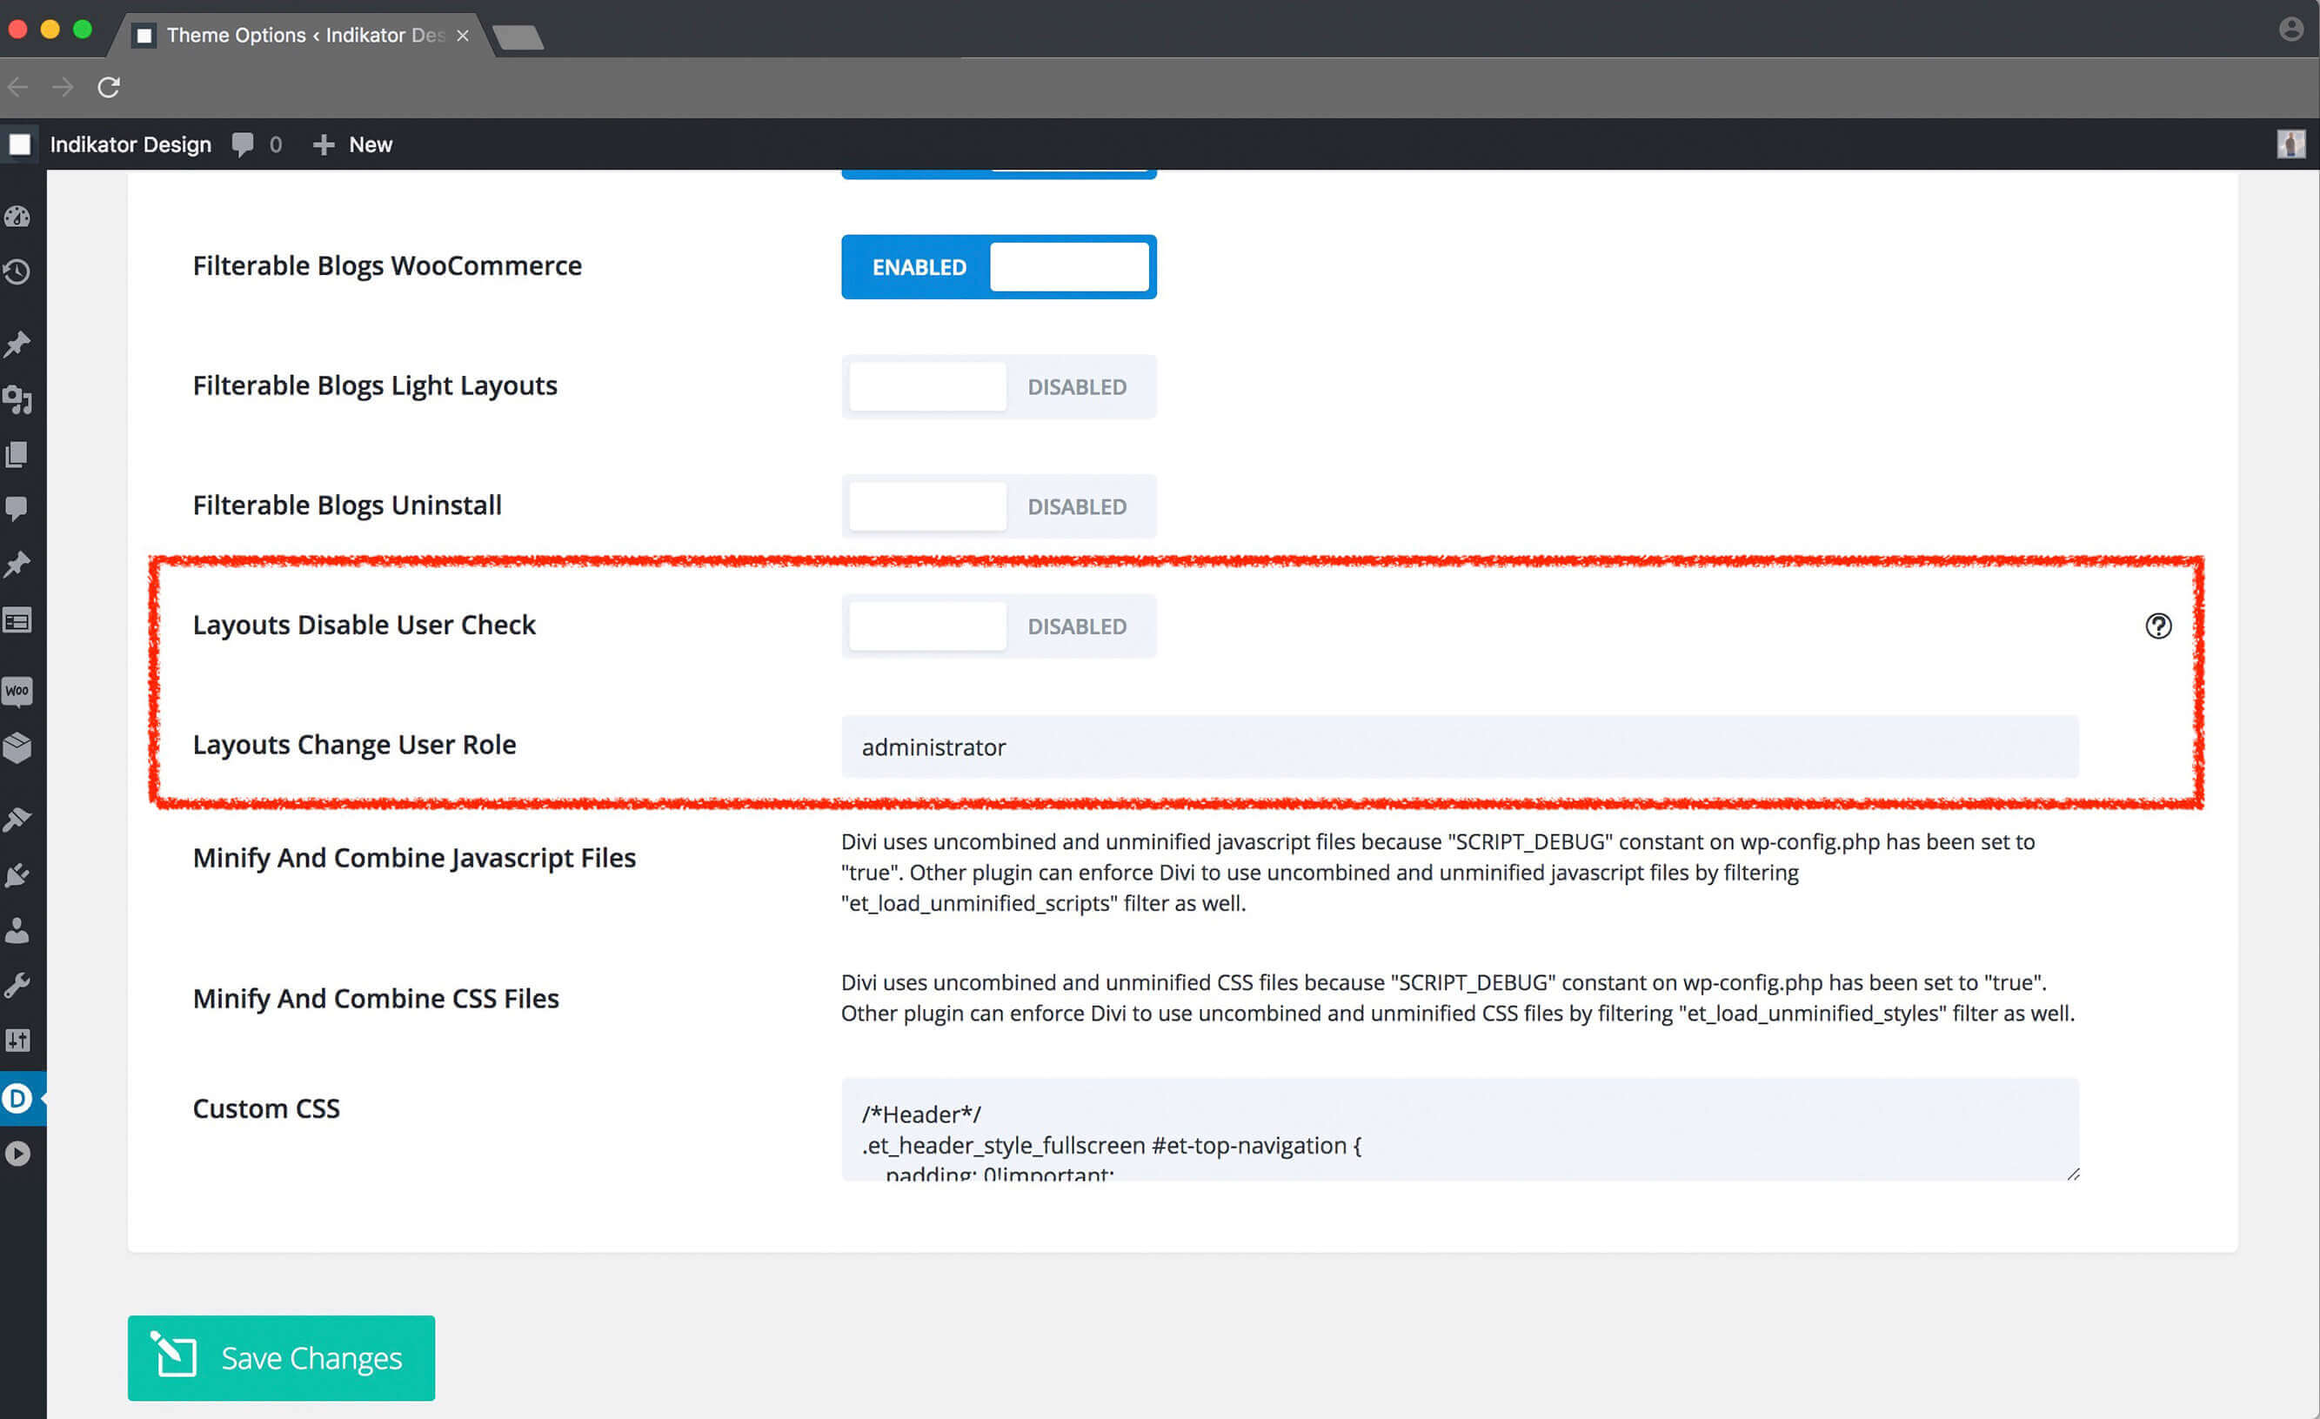Screen dimensions: 2320x1419
Task: Open the WooCommerce Woo icon
Action: pos(17,691)
